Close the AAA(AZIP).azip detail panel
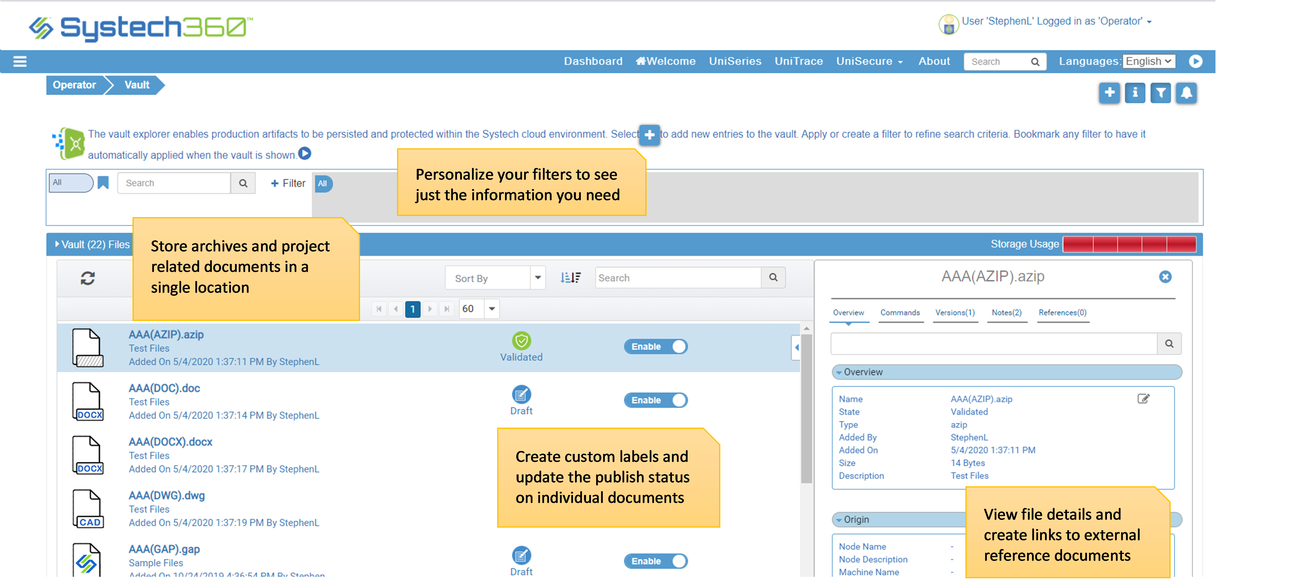The image size is (1302, 582). [x=1165, y=277]
